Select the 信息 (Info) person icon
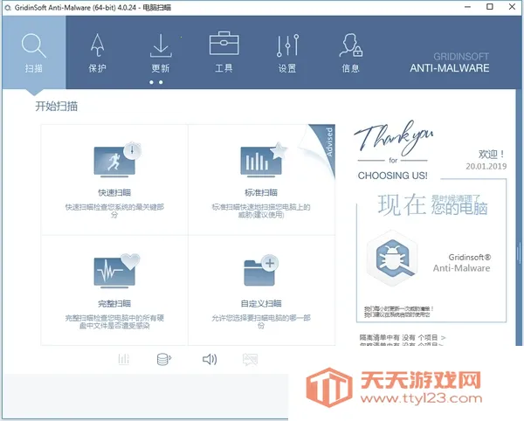The image size is (524, 421). tap(350, 52)
